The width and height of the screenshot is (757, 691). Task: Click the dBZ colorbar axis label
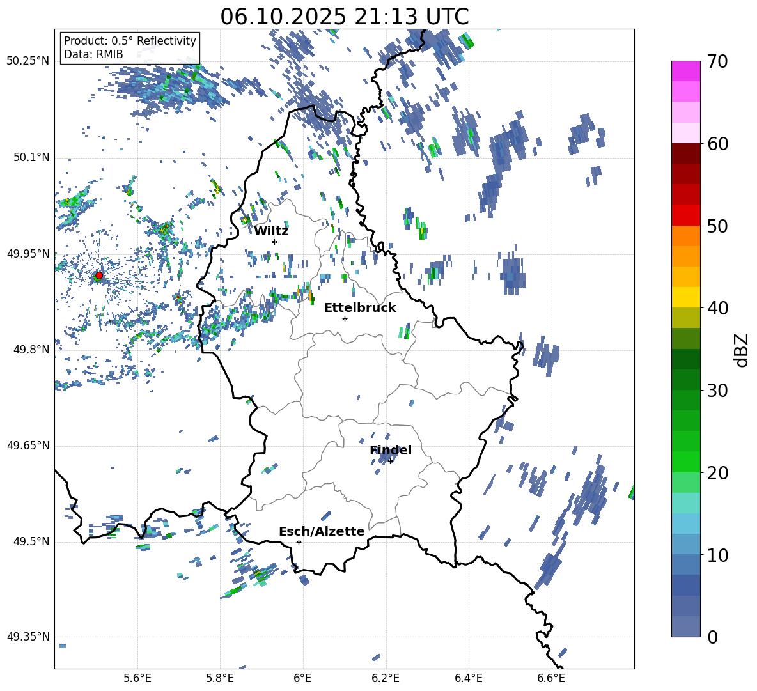click(x=741, y=350)
